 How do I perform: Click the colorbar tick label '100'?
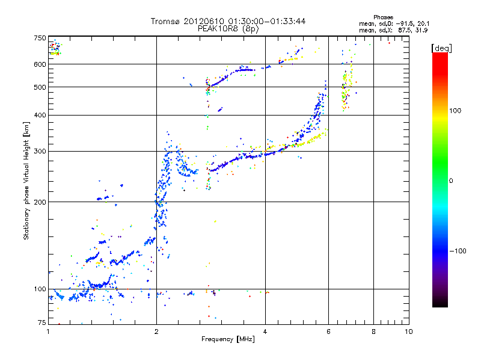[455, 111]
